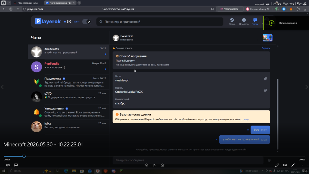The width and height of the screenshot is (309, 174).
Task: Open the Уведомления notifications chat
Action: click(x=69, y=112)
